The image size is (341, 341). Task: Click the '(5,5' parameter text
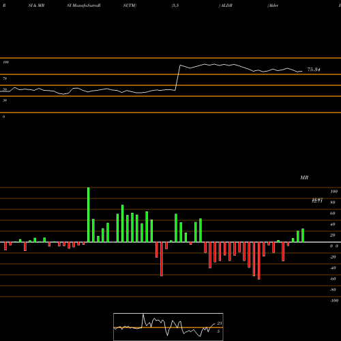(x=175, y=5)
